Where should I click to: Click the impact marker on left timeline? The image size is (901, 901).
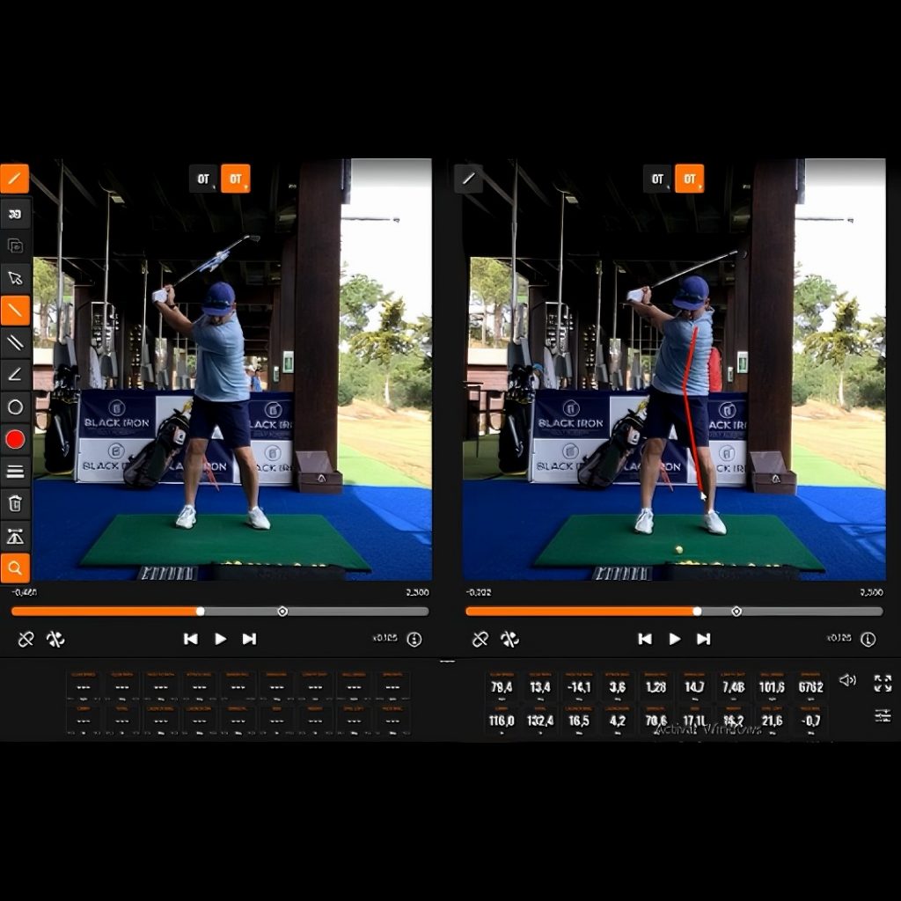pos(282,612)
